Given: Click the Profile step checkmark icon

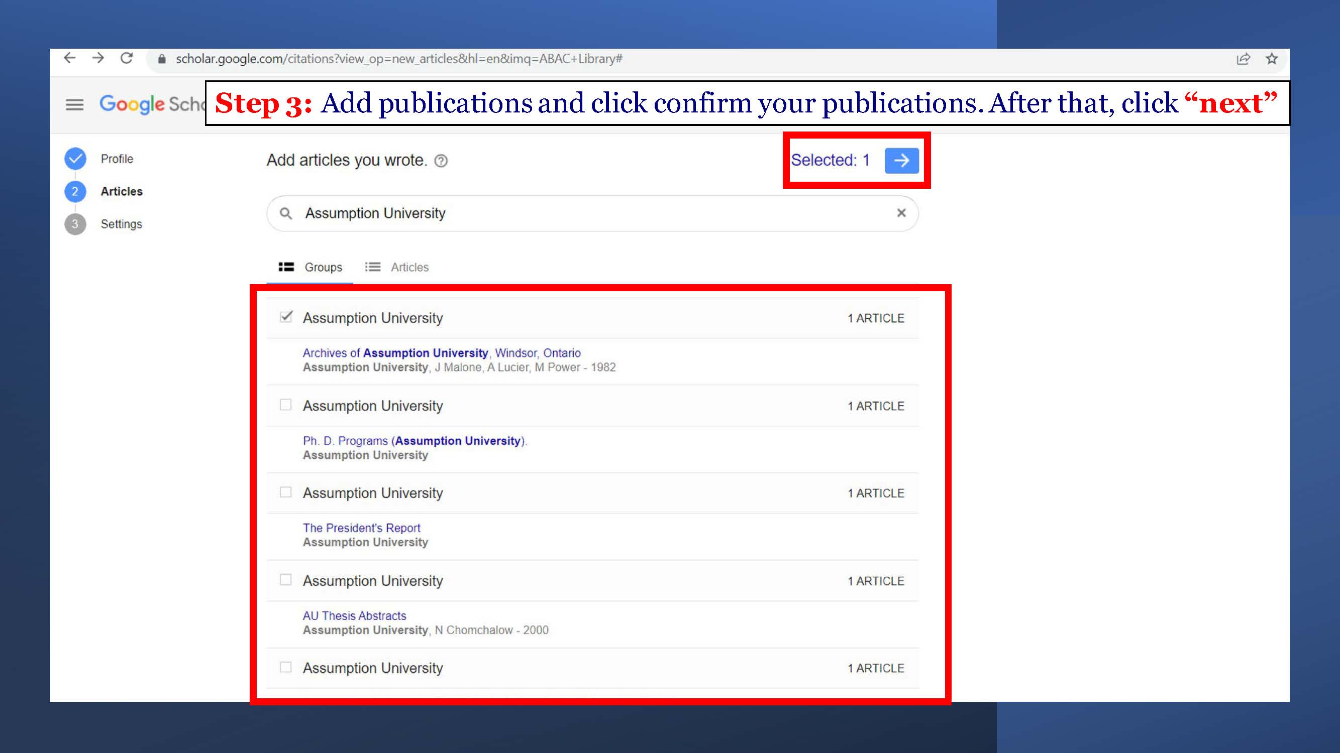Looking at the screenshot, I should [x=75, y=159].
